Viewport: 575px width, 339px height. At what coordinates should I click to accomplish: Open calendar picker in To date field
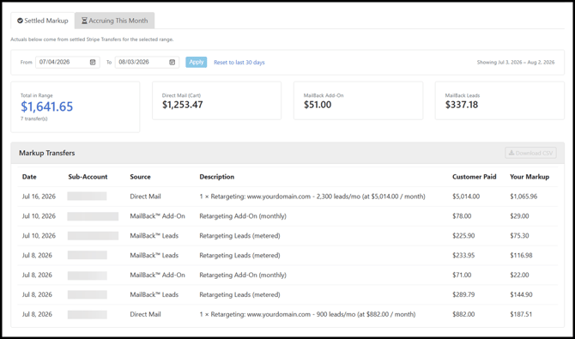click(x=172, y=63)
